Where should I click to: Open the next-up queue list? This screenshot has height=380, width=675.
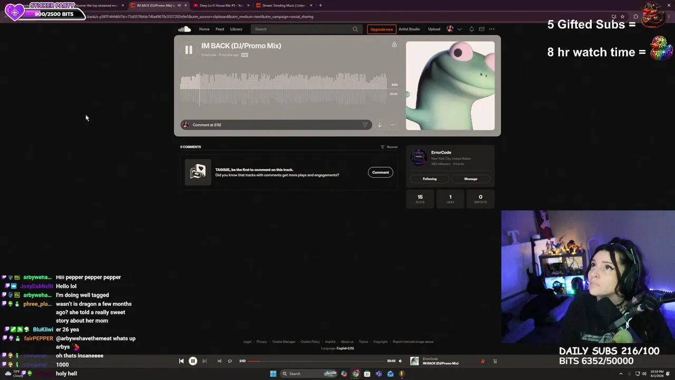click(495, 361)
